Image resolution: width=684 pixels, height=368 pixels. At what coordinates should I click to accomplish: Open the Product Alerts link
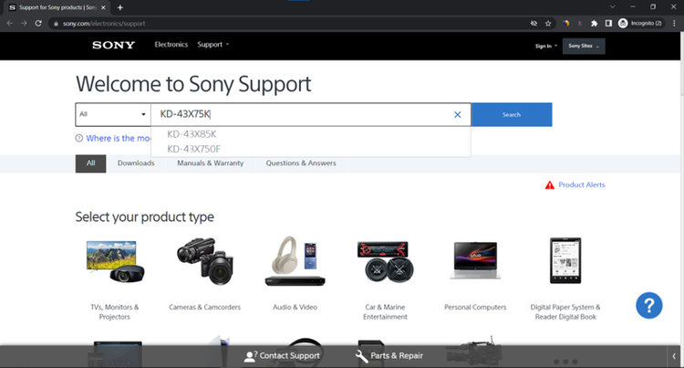[x=582, y=184]
